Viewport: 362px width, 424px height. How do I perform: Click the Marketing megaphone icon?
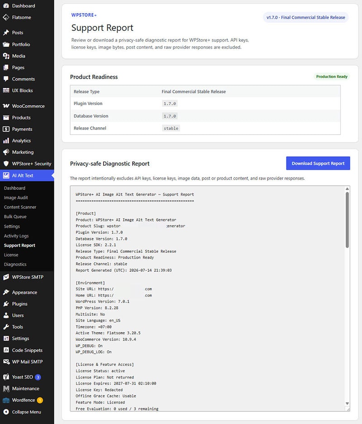6,152
